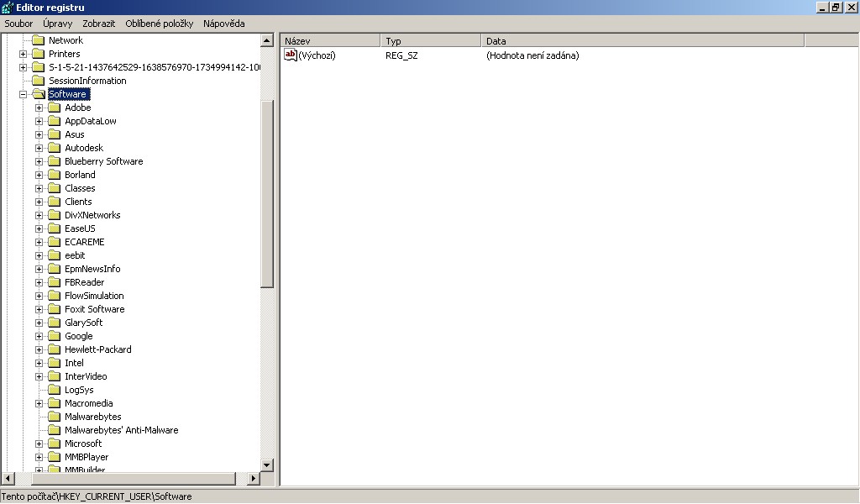Expand the Printers key
The width and height of the screenshot is (860, 504).
[x=24, y=54]
